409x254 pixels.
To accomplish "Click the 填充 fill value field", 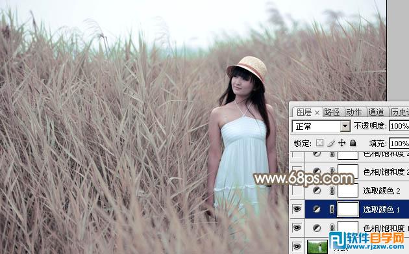I will pyautogui.click(x=399, y=144).
